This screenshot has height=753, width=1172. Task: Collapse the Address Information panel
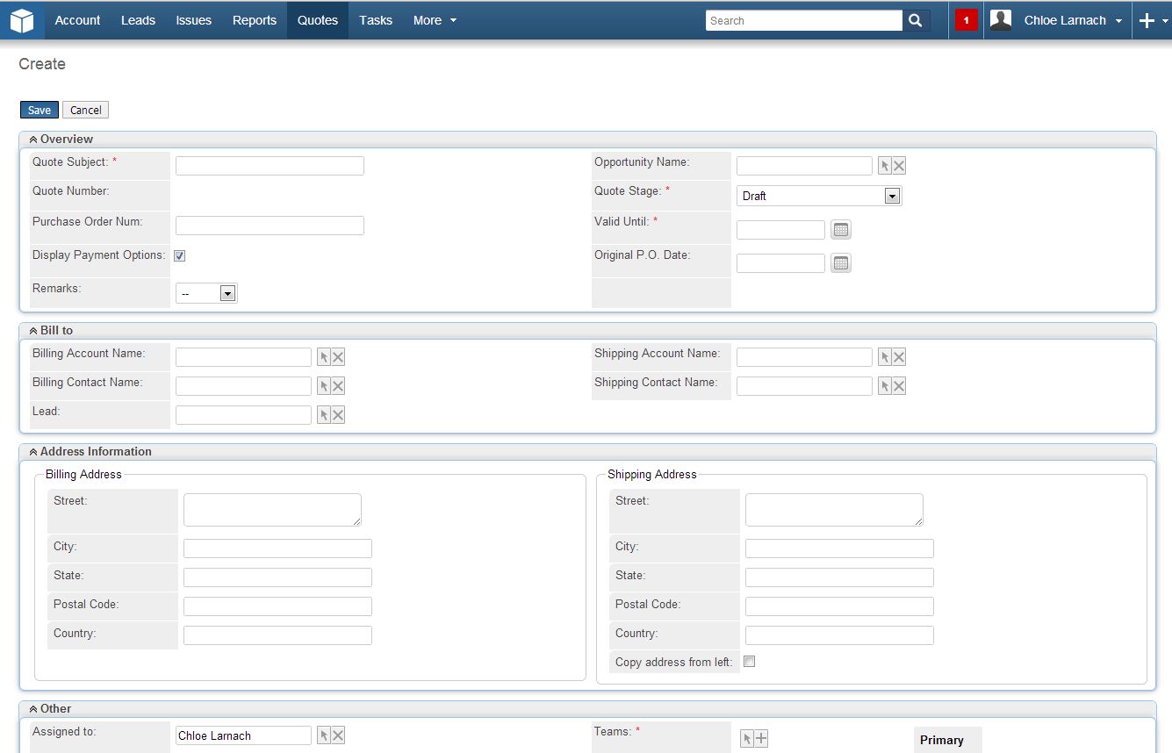coord(33,452)
